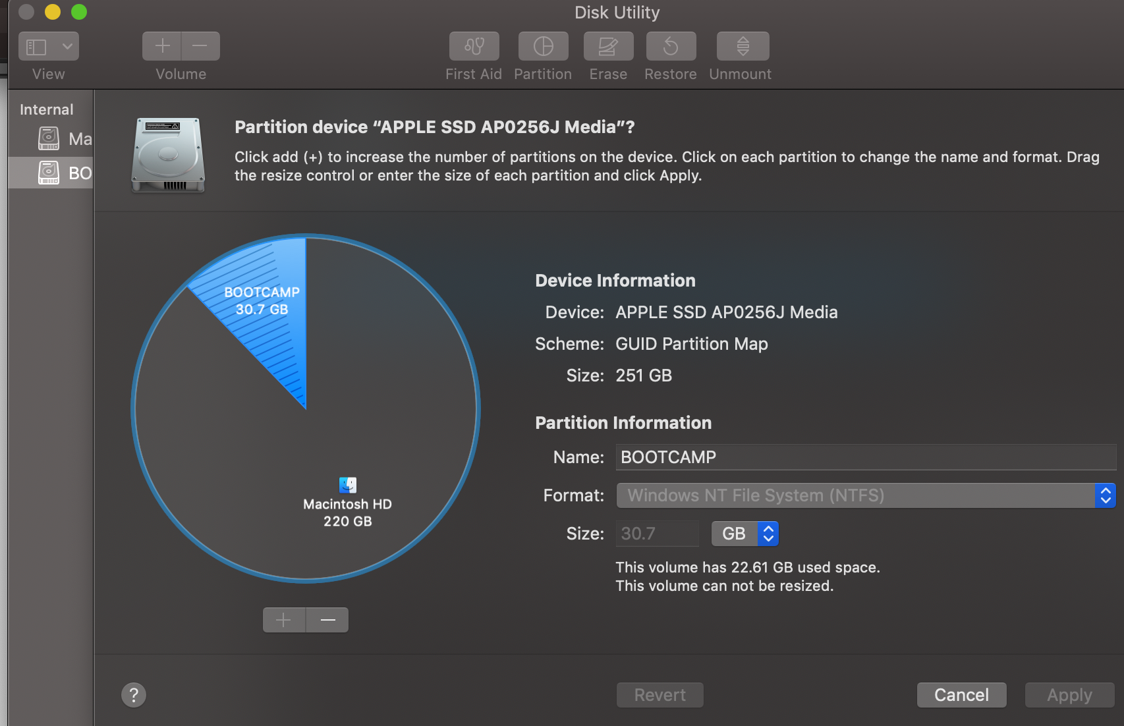
Task: Click the yellow minimize window button
Action: pyautogui.click(x=53, y=12)
